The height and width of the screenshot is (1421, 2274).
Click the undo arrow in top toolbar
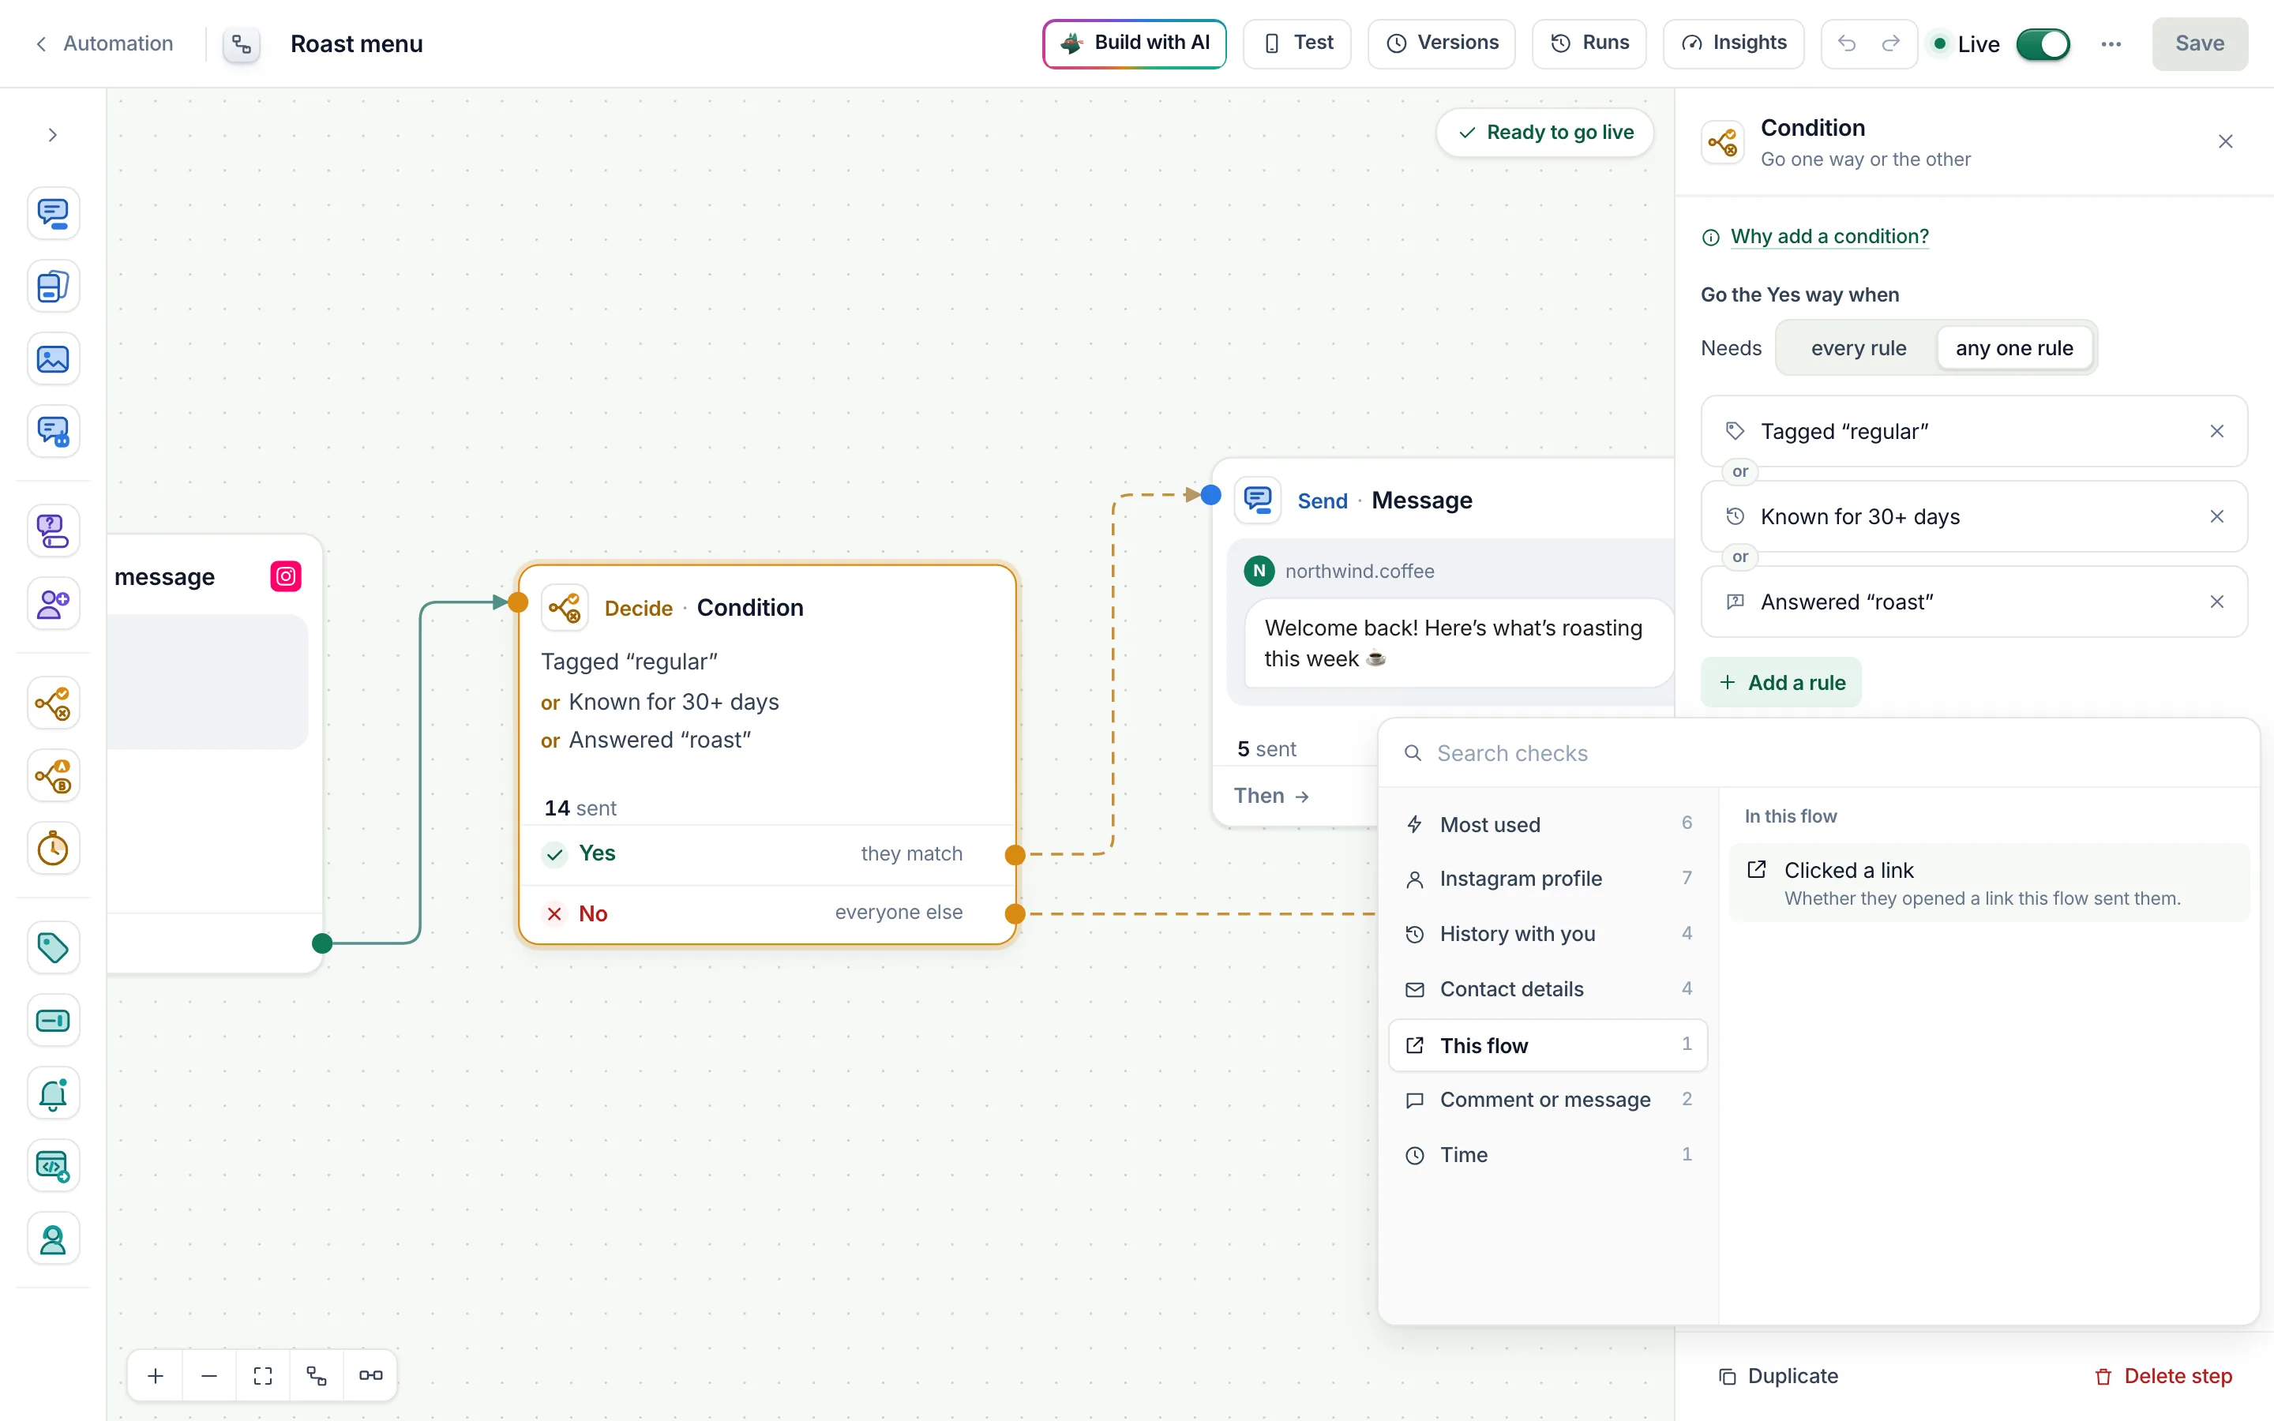coord(1847,43)
